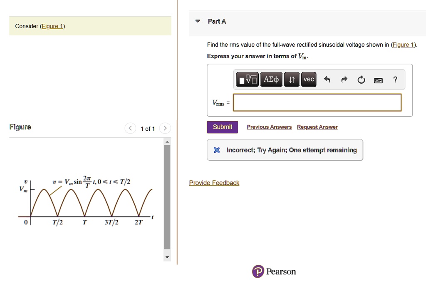Select the vec (vector) formatting icon
Viewport: 426px width, 286px height.
[308, 80]
